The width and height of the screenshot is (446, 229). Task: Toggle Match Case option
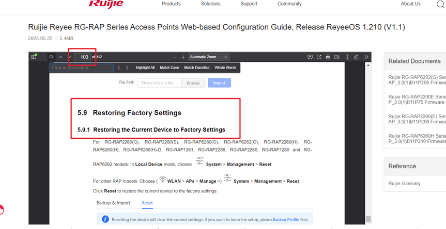169,68
